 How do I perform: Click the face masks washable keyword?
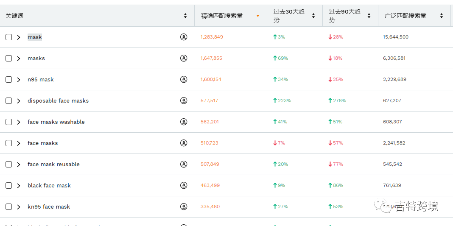56,122
